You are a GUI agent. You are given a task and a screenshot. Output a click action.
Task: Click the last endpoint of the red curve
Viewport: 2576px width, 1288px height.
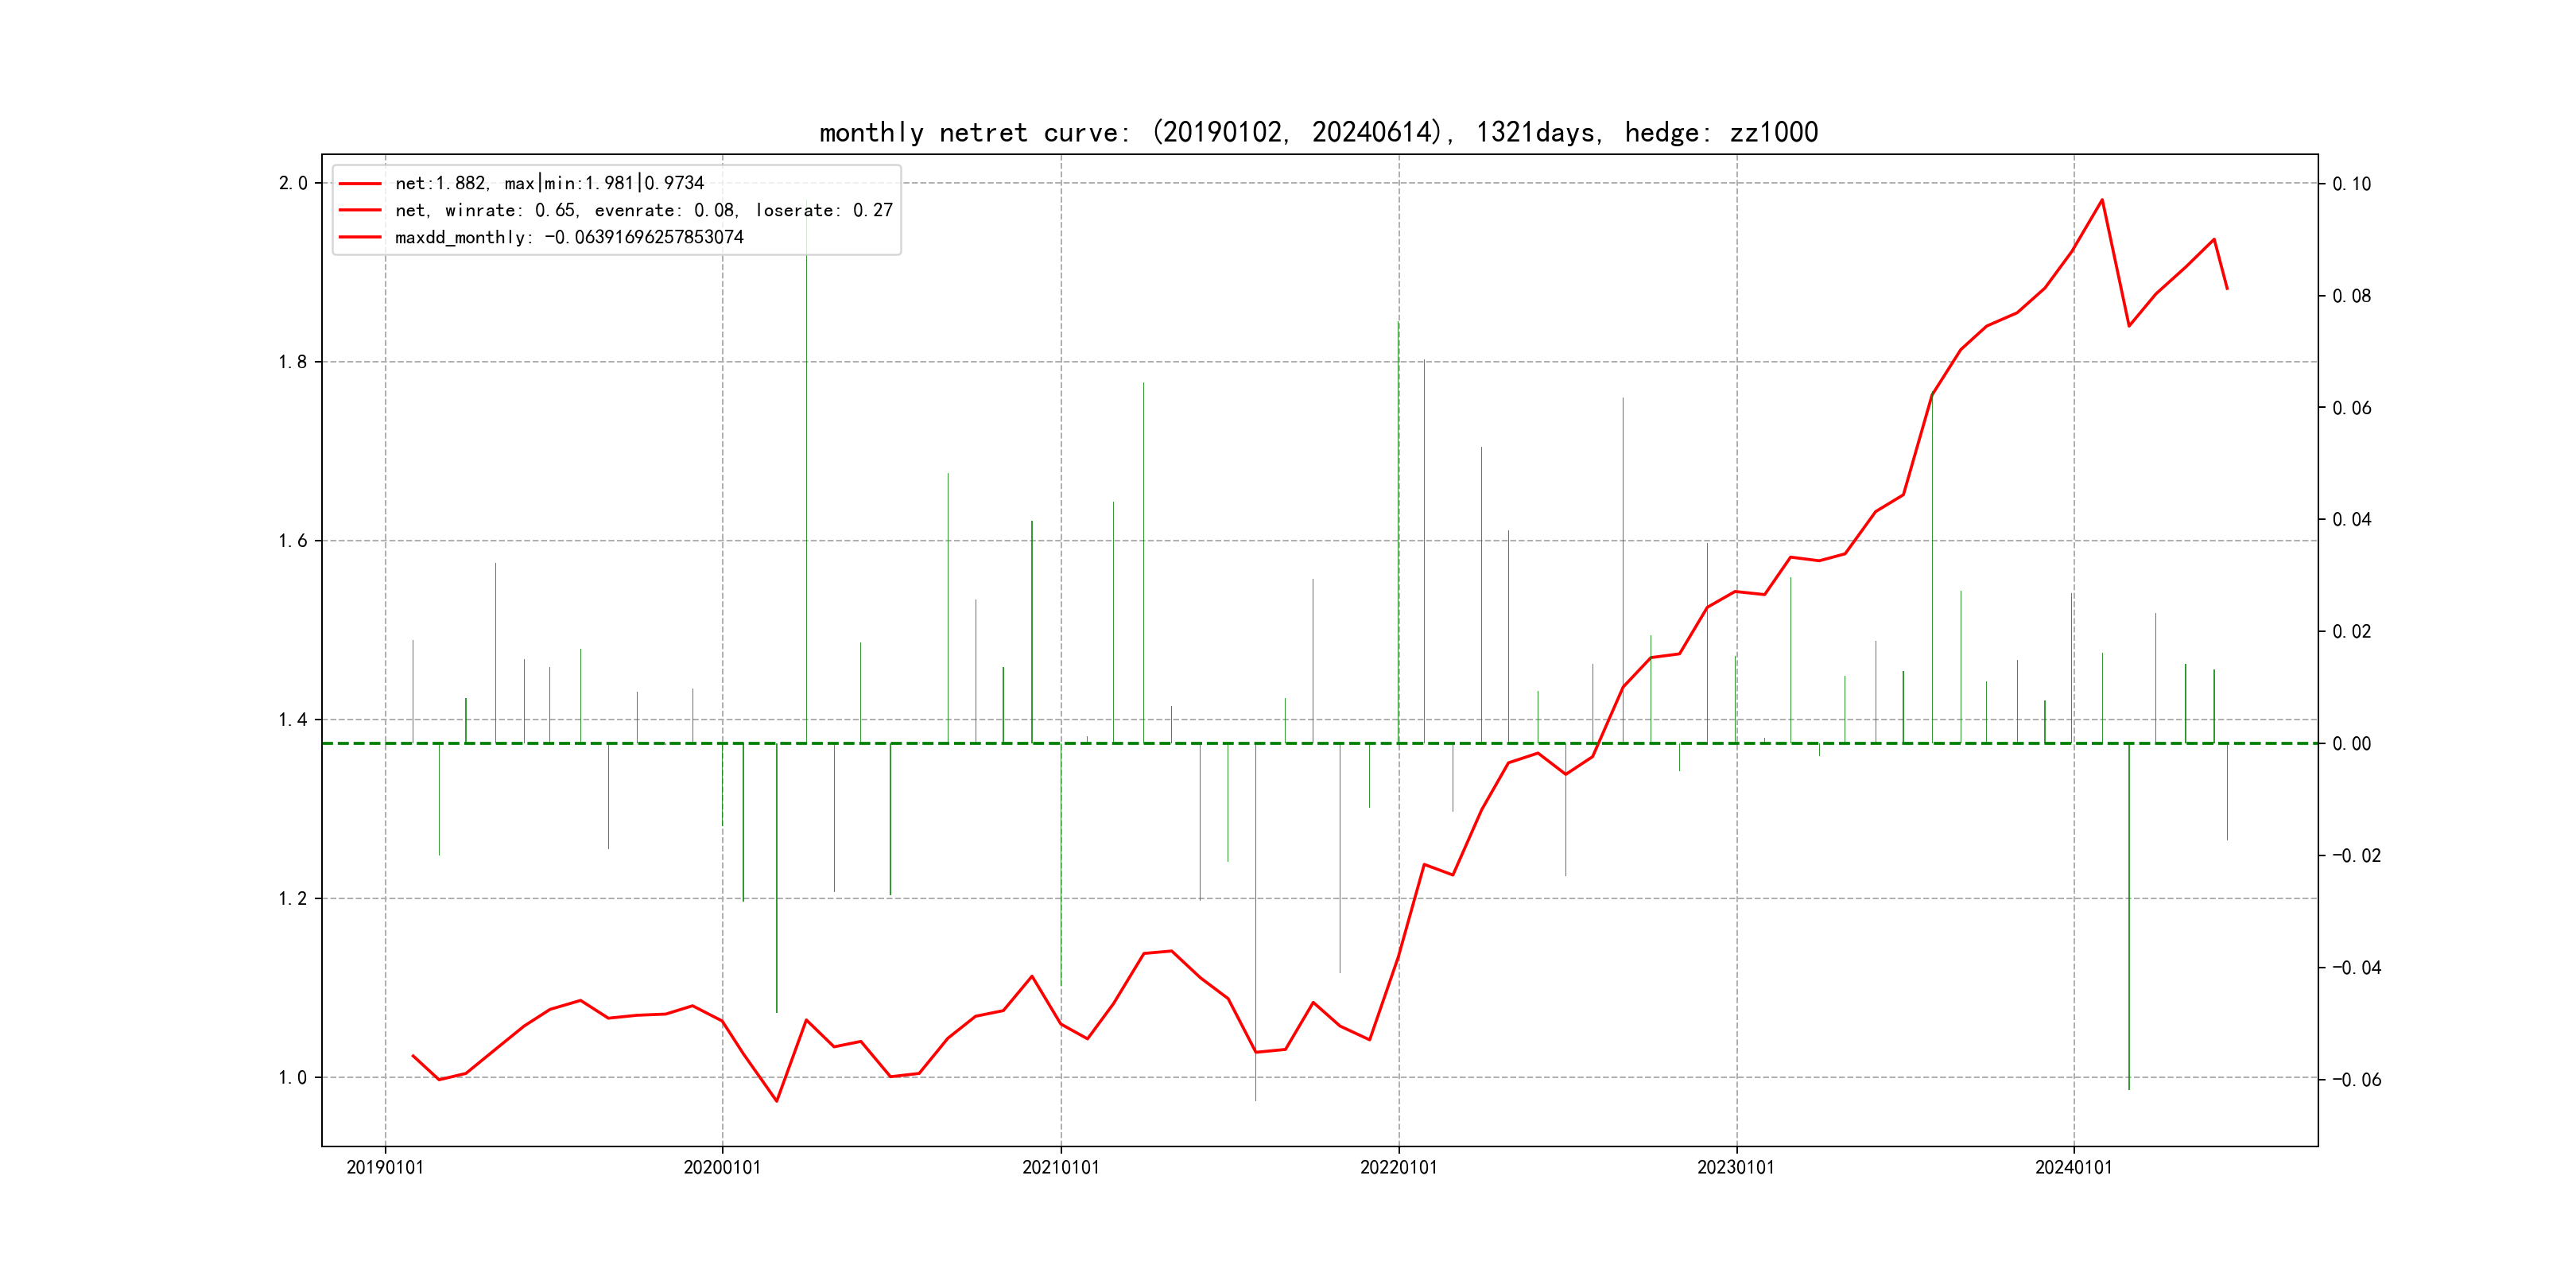[x=2227, y=289]
